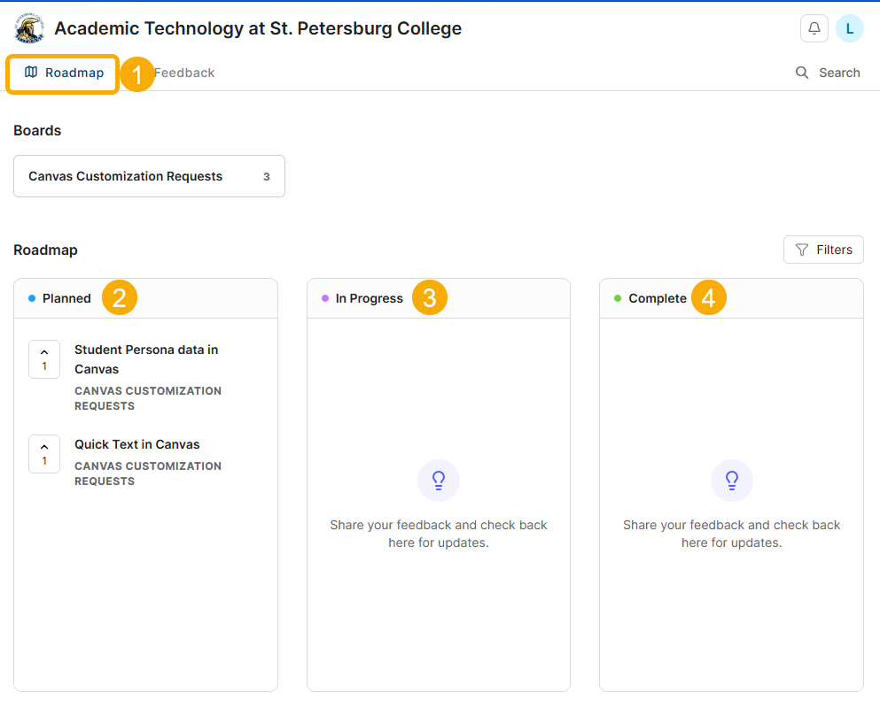Click the lightbulb icon under In Progress
The height and width of the screenshot is (708, 880).
tap(439, 481)
